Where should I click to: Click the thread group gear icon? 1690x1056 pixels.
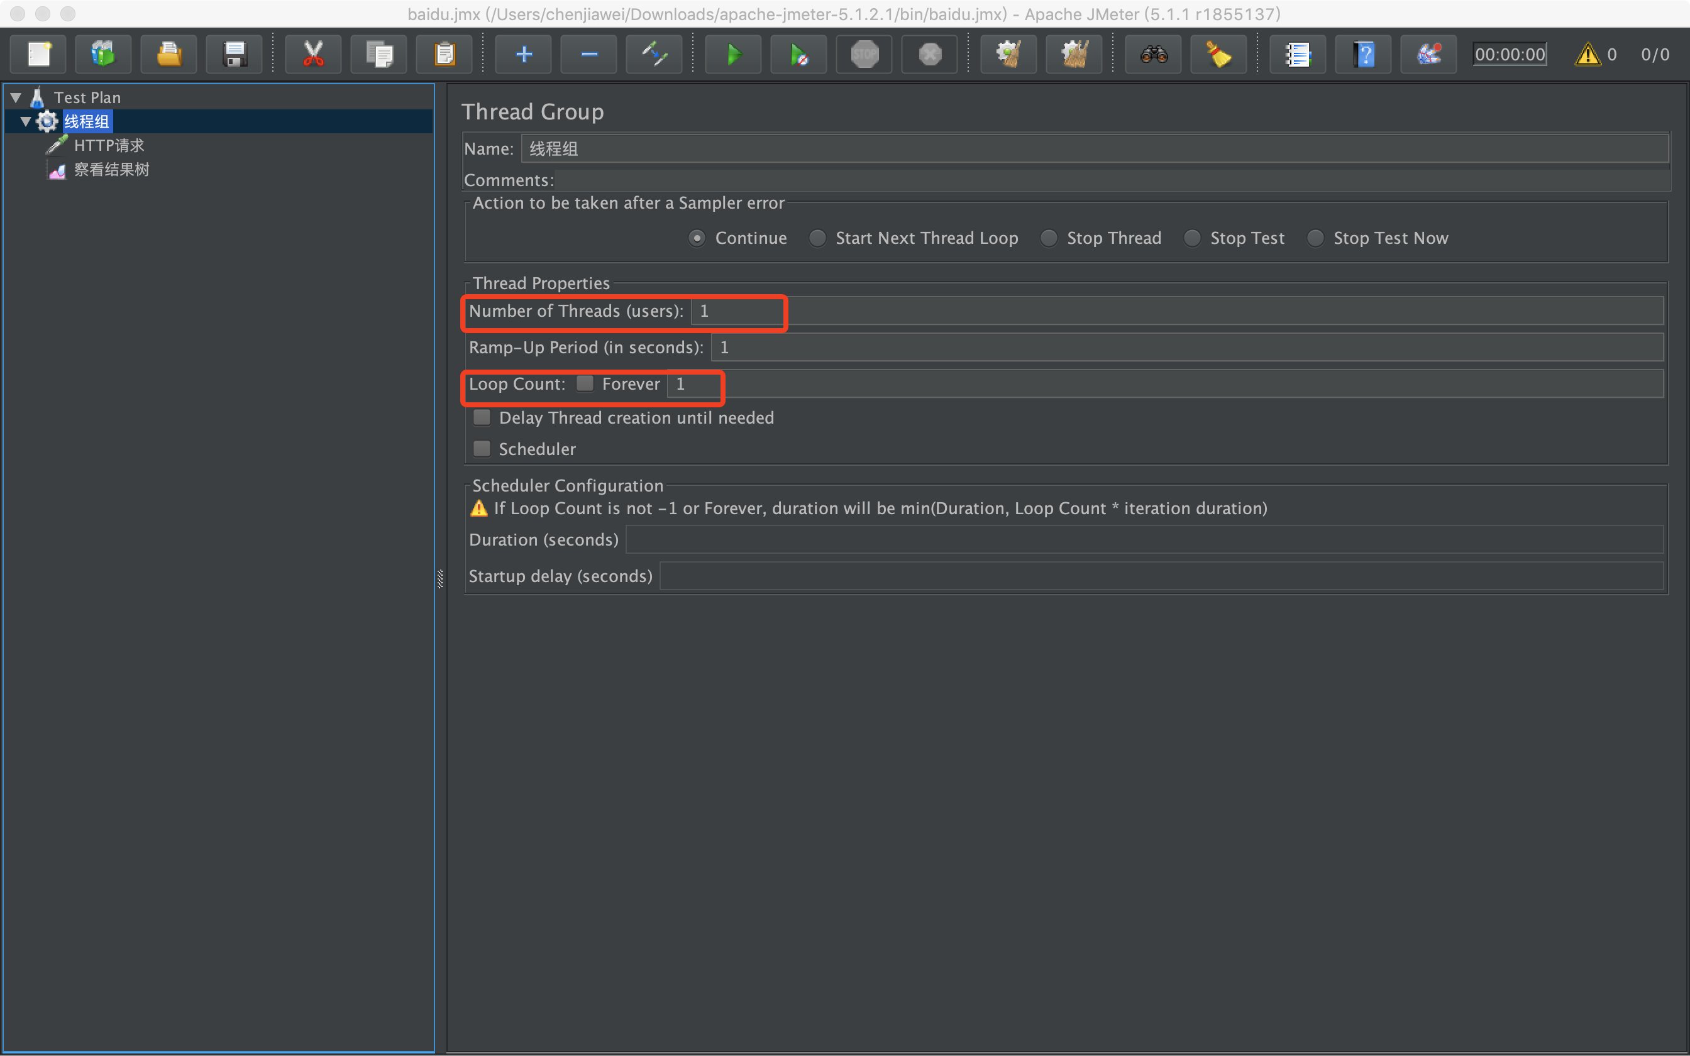pos(47,121)
